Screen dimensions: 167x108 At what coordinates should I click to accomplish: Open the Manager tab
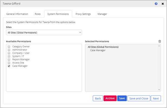click(102, 14)
